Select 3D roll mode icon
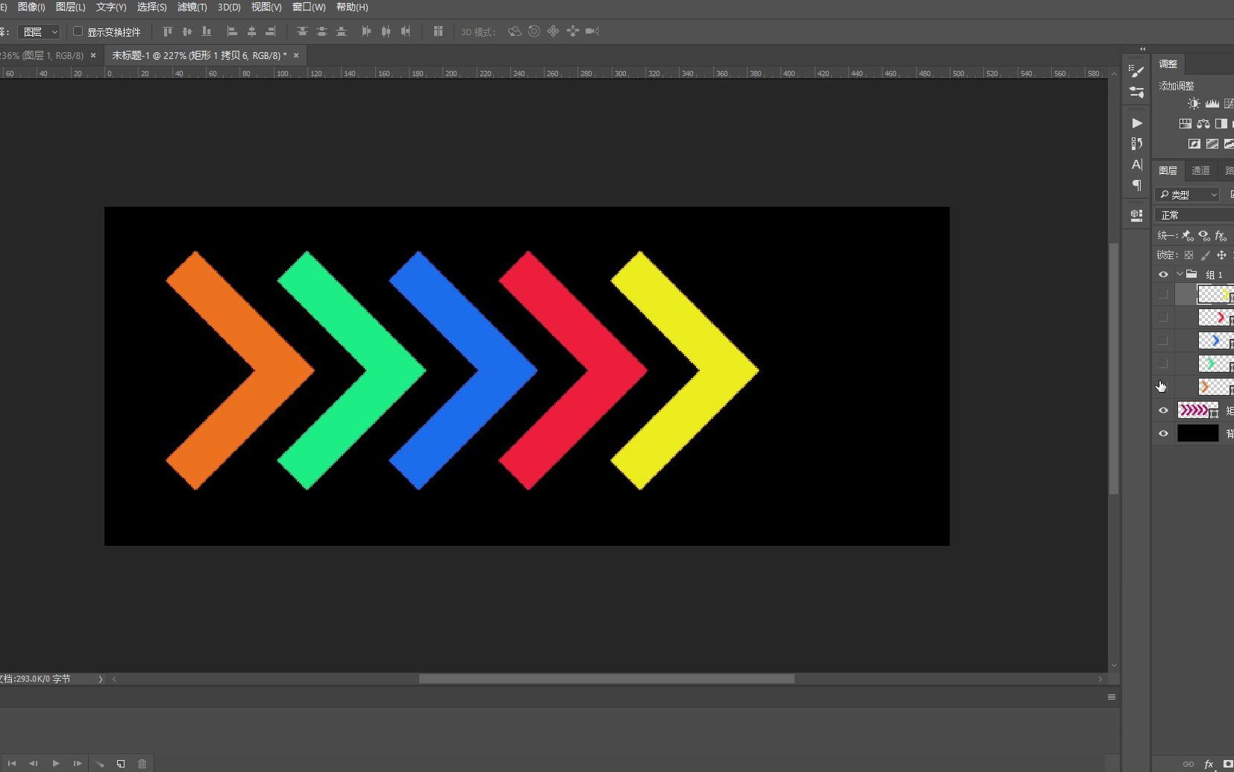 (534, 31)
